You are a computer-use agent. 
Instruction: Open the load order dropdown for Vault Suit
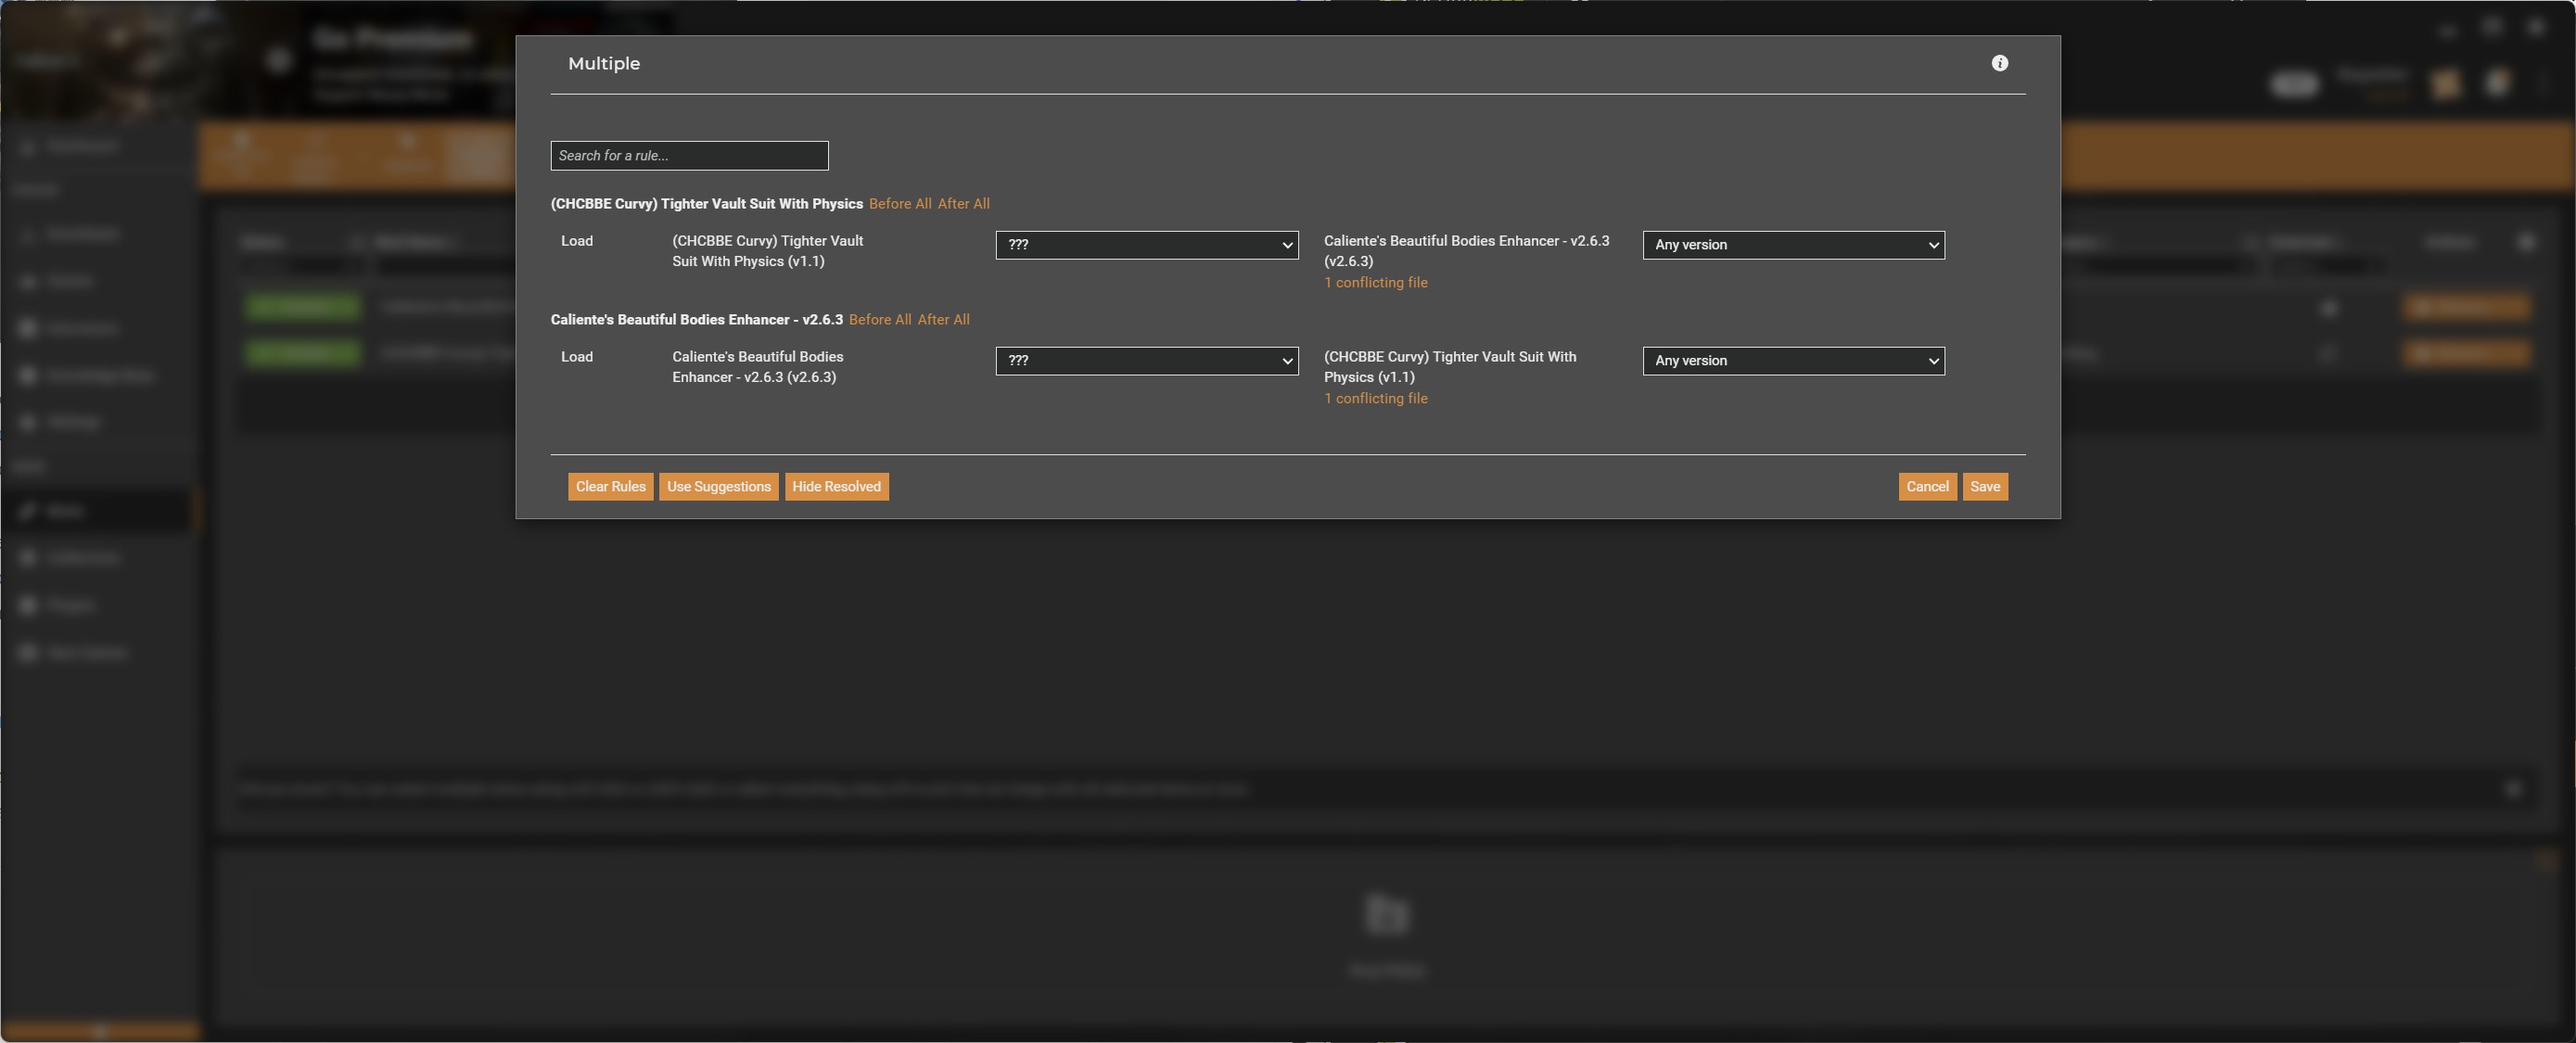(x=1145, y=243)
